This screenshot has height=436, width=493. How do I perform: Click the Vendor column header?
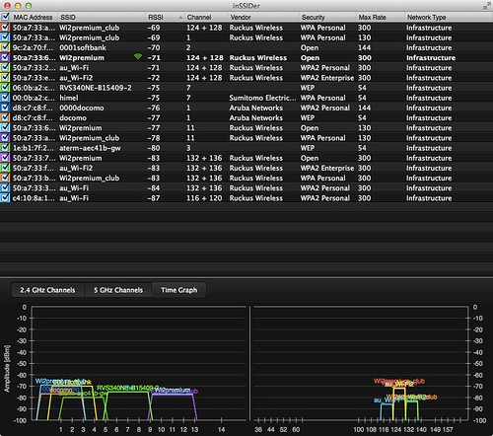click(x=241, y=17)
